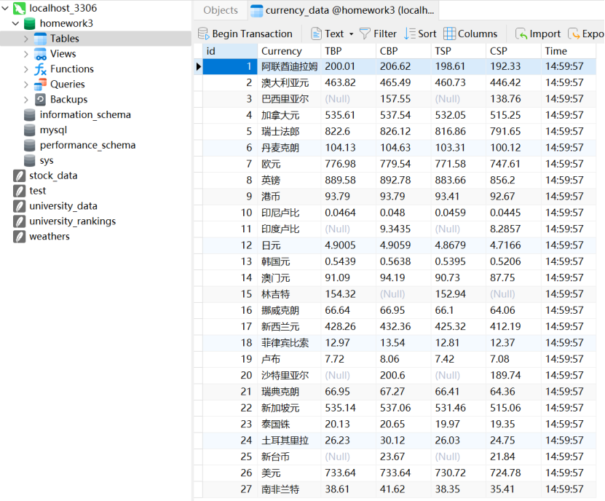Open the Text view dropdown arrow

351,34
